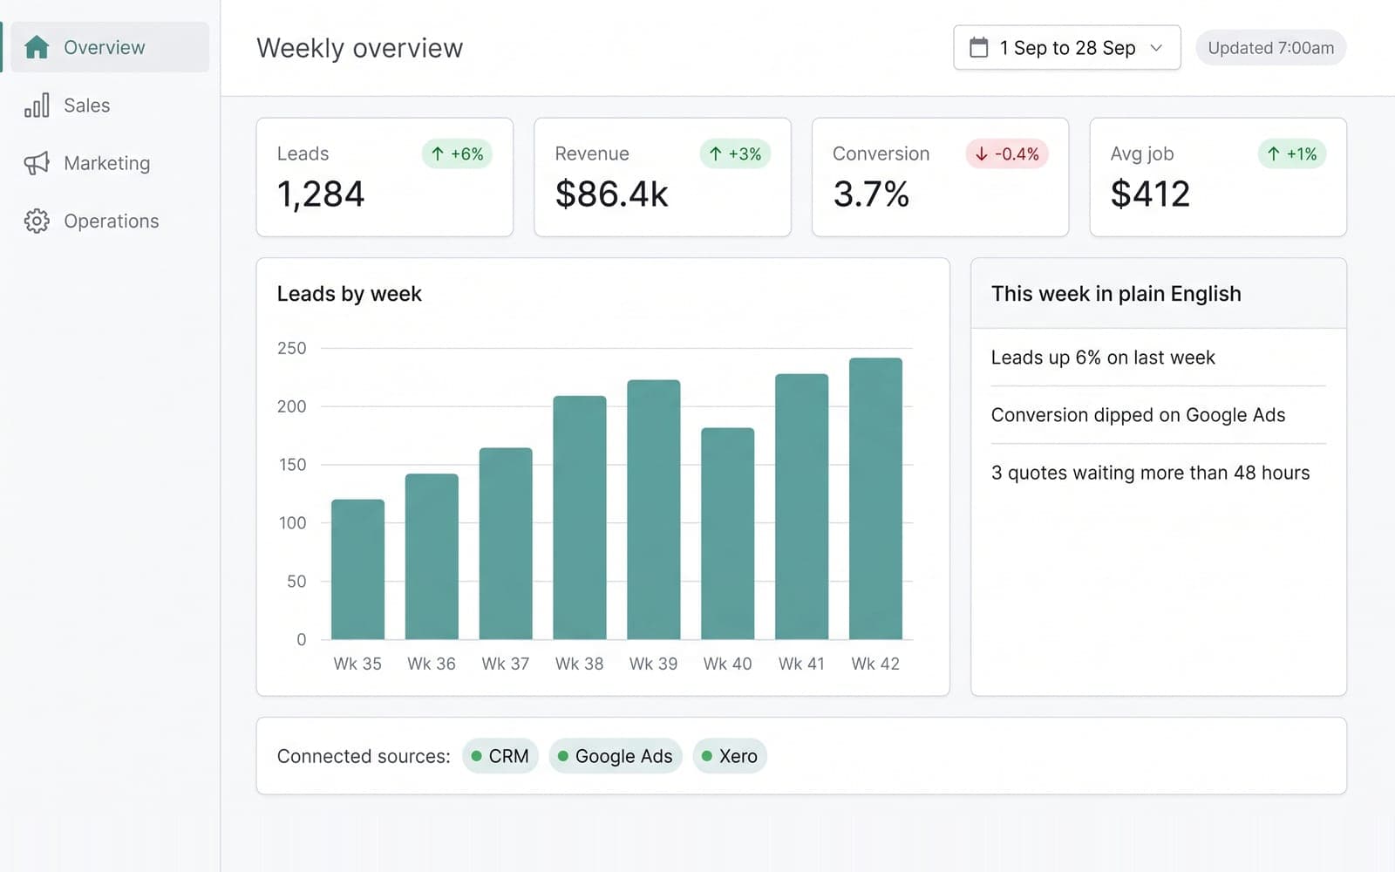1395x872 pixels.
Task: Click the Leads 1,284 value
Action: pos(321,194)
